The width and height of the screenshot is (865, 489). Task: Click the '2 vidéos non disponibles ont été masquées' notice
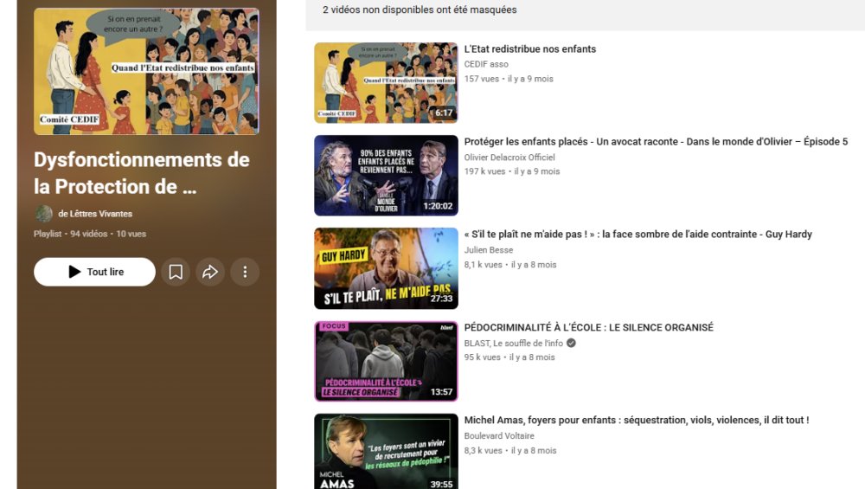tap(420, 10)
